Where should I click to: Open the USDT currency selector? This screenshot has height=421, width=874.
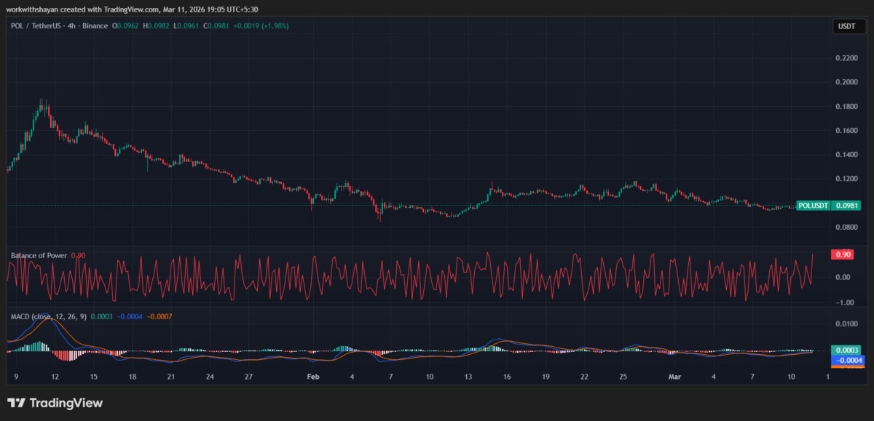846,27
